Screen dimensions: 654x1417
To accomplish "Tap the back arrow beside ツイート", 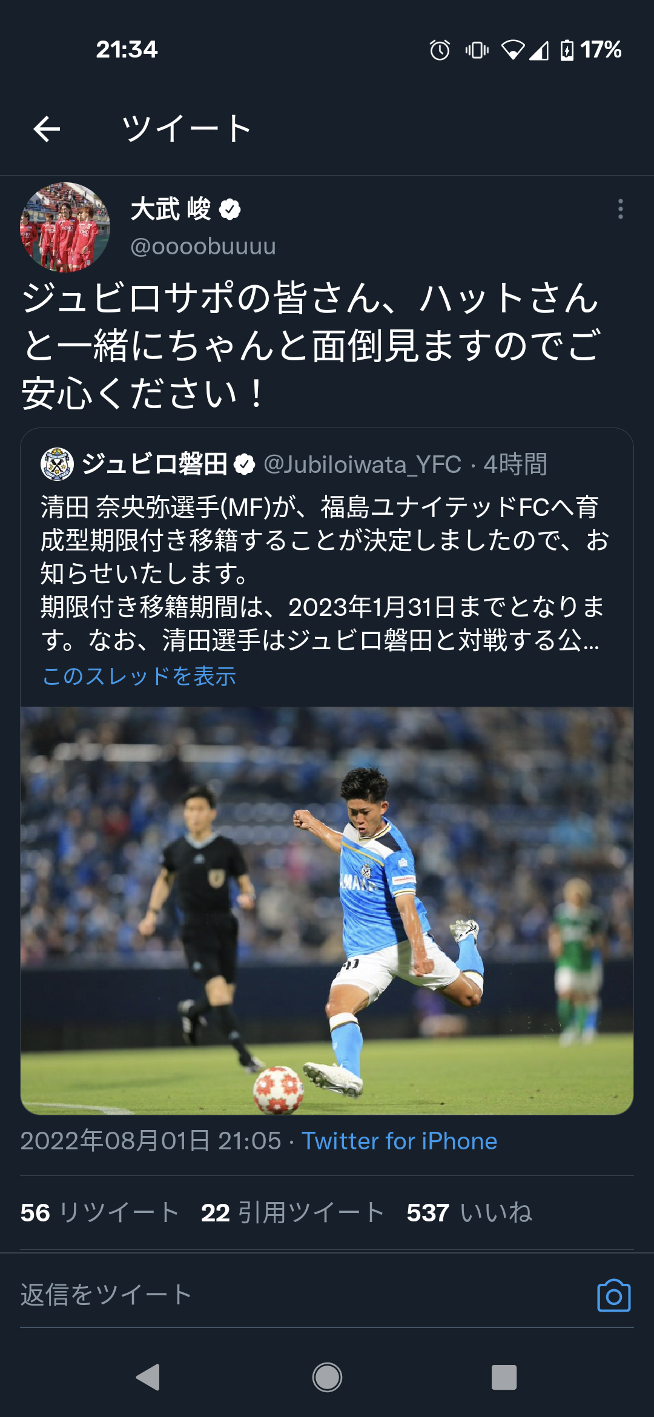I will point(47,129).
